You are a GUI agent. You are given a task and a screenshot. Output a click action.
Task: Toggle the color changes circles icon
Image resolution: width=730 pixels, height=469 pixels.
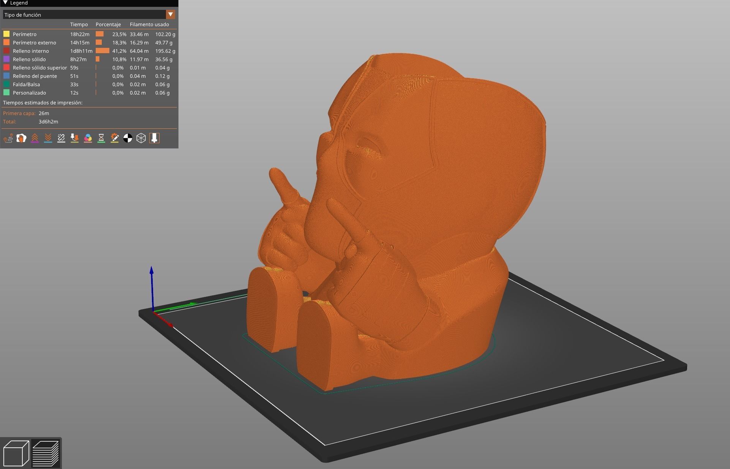tap(88, 138)
